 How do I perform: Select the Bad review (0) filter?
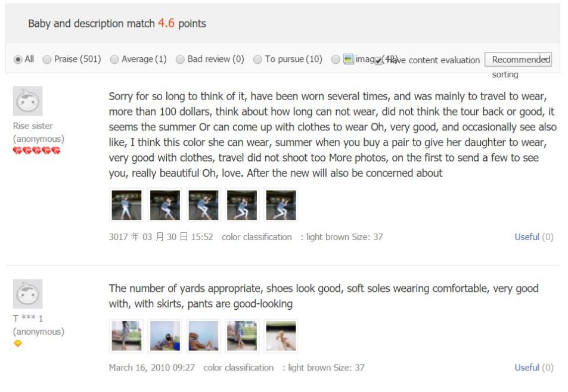click(x=180, y=59)
